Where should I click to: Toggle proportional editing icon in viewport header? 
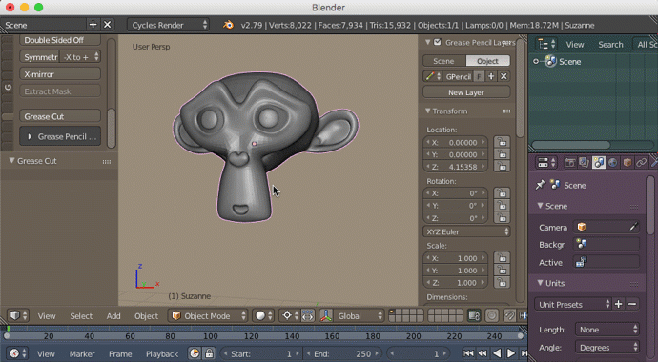[x=492, y=315]
